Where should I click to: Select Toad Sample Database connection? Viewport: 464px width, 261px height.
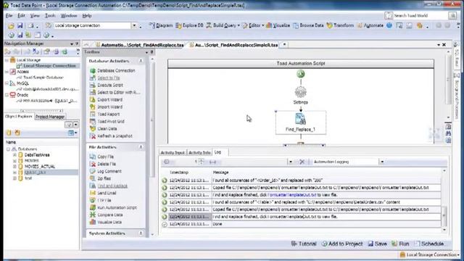(x=43, y=78)
